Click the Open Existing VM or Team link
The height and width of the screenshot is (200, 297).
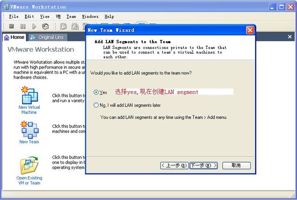29,180
